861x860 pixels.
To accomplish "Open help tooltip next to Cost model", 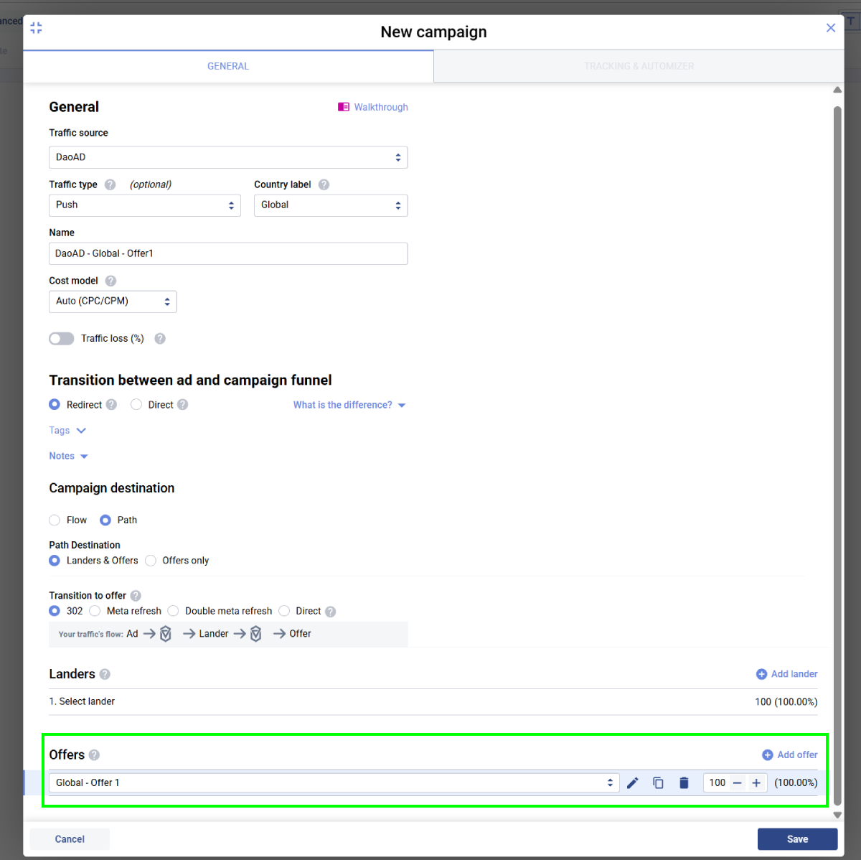I will pos(110,281).
